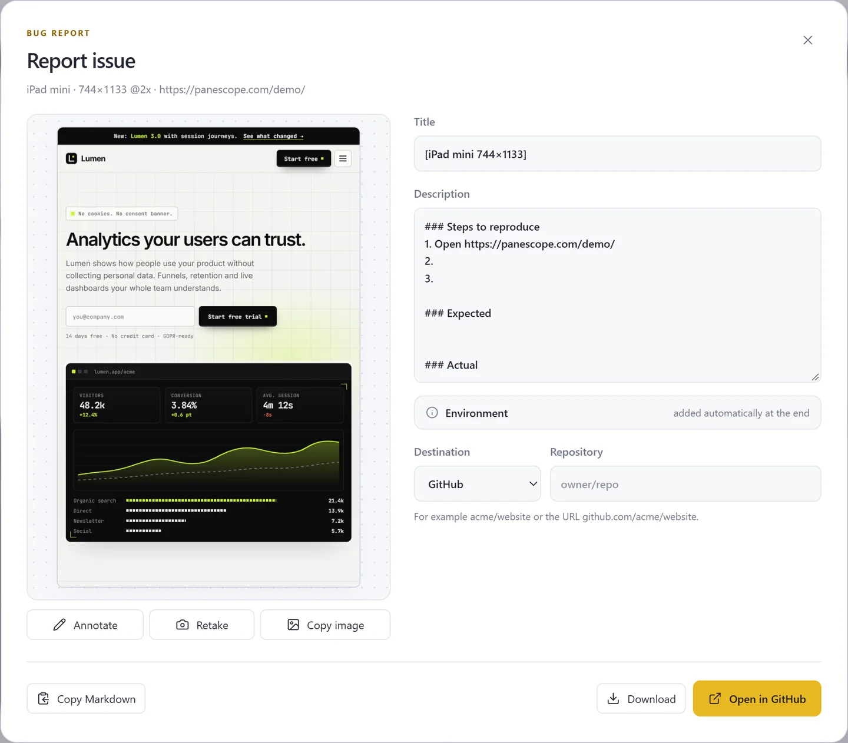848x743 pixels.
Task: Click Start free button in preview header
Action: 304,158
